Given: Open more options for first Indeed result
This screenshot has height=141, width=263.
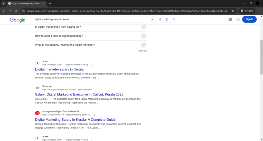Looking at the screenshot, I should tap(91, 64).
